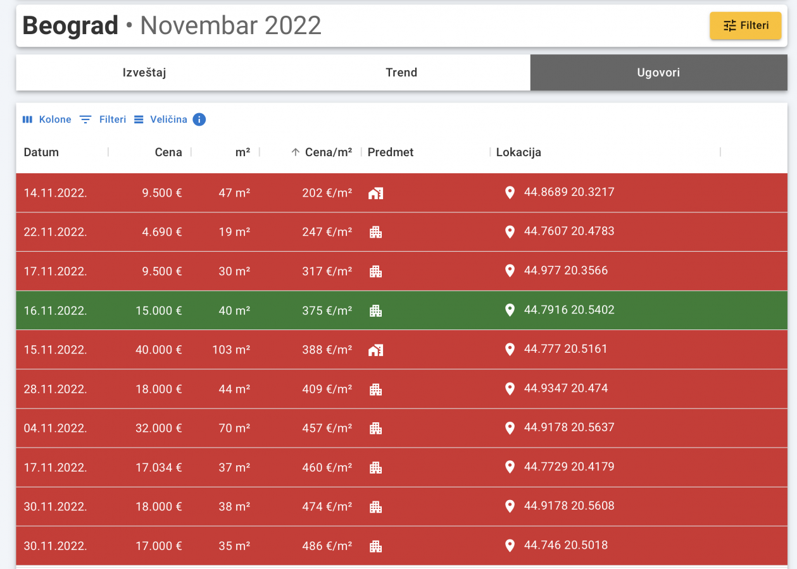Click the blue info icon beside Veličina
The width and height of the screenshot is (797, 569).
point(199,119)
